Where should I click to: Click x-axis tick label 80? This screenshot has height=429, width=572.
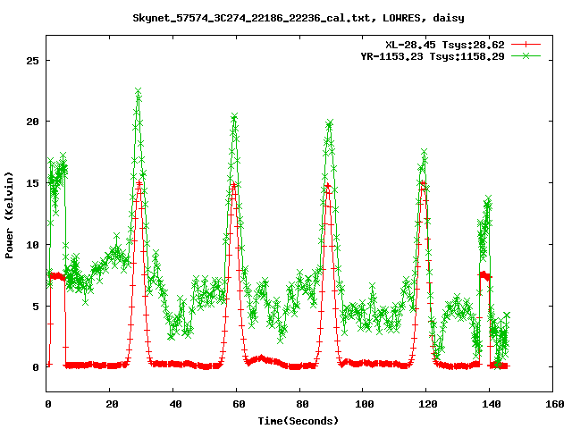pyautogui.click(x=302, y=404)
